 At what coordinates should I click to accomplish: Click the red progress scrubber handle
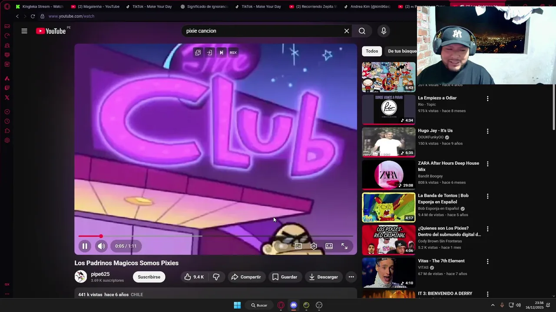pos(101,236)
